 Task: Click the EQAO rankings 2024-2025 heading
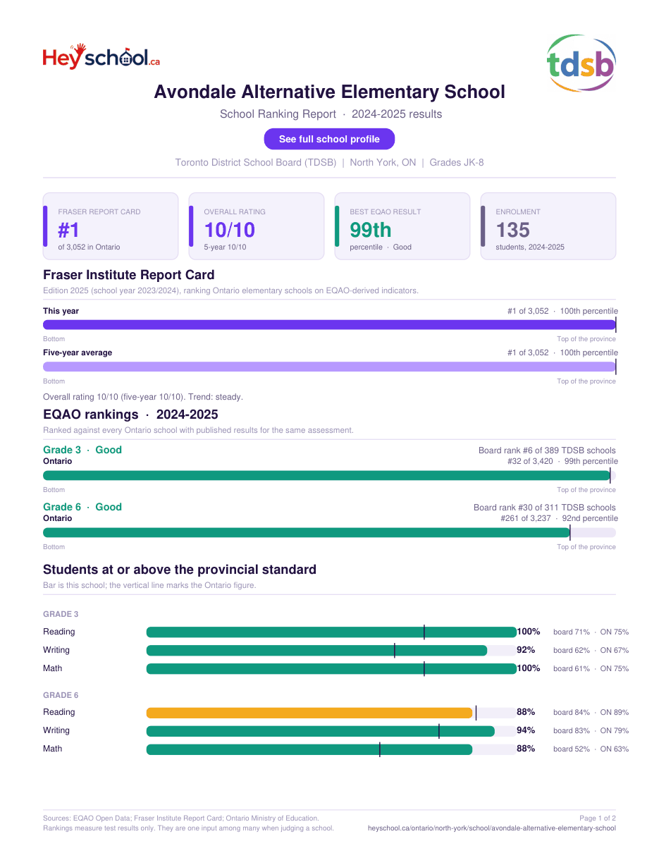[x=130, y=415]
